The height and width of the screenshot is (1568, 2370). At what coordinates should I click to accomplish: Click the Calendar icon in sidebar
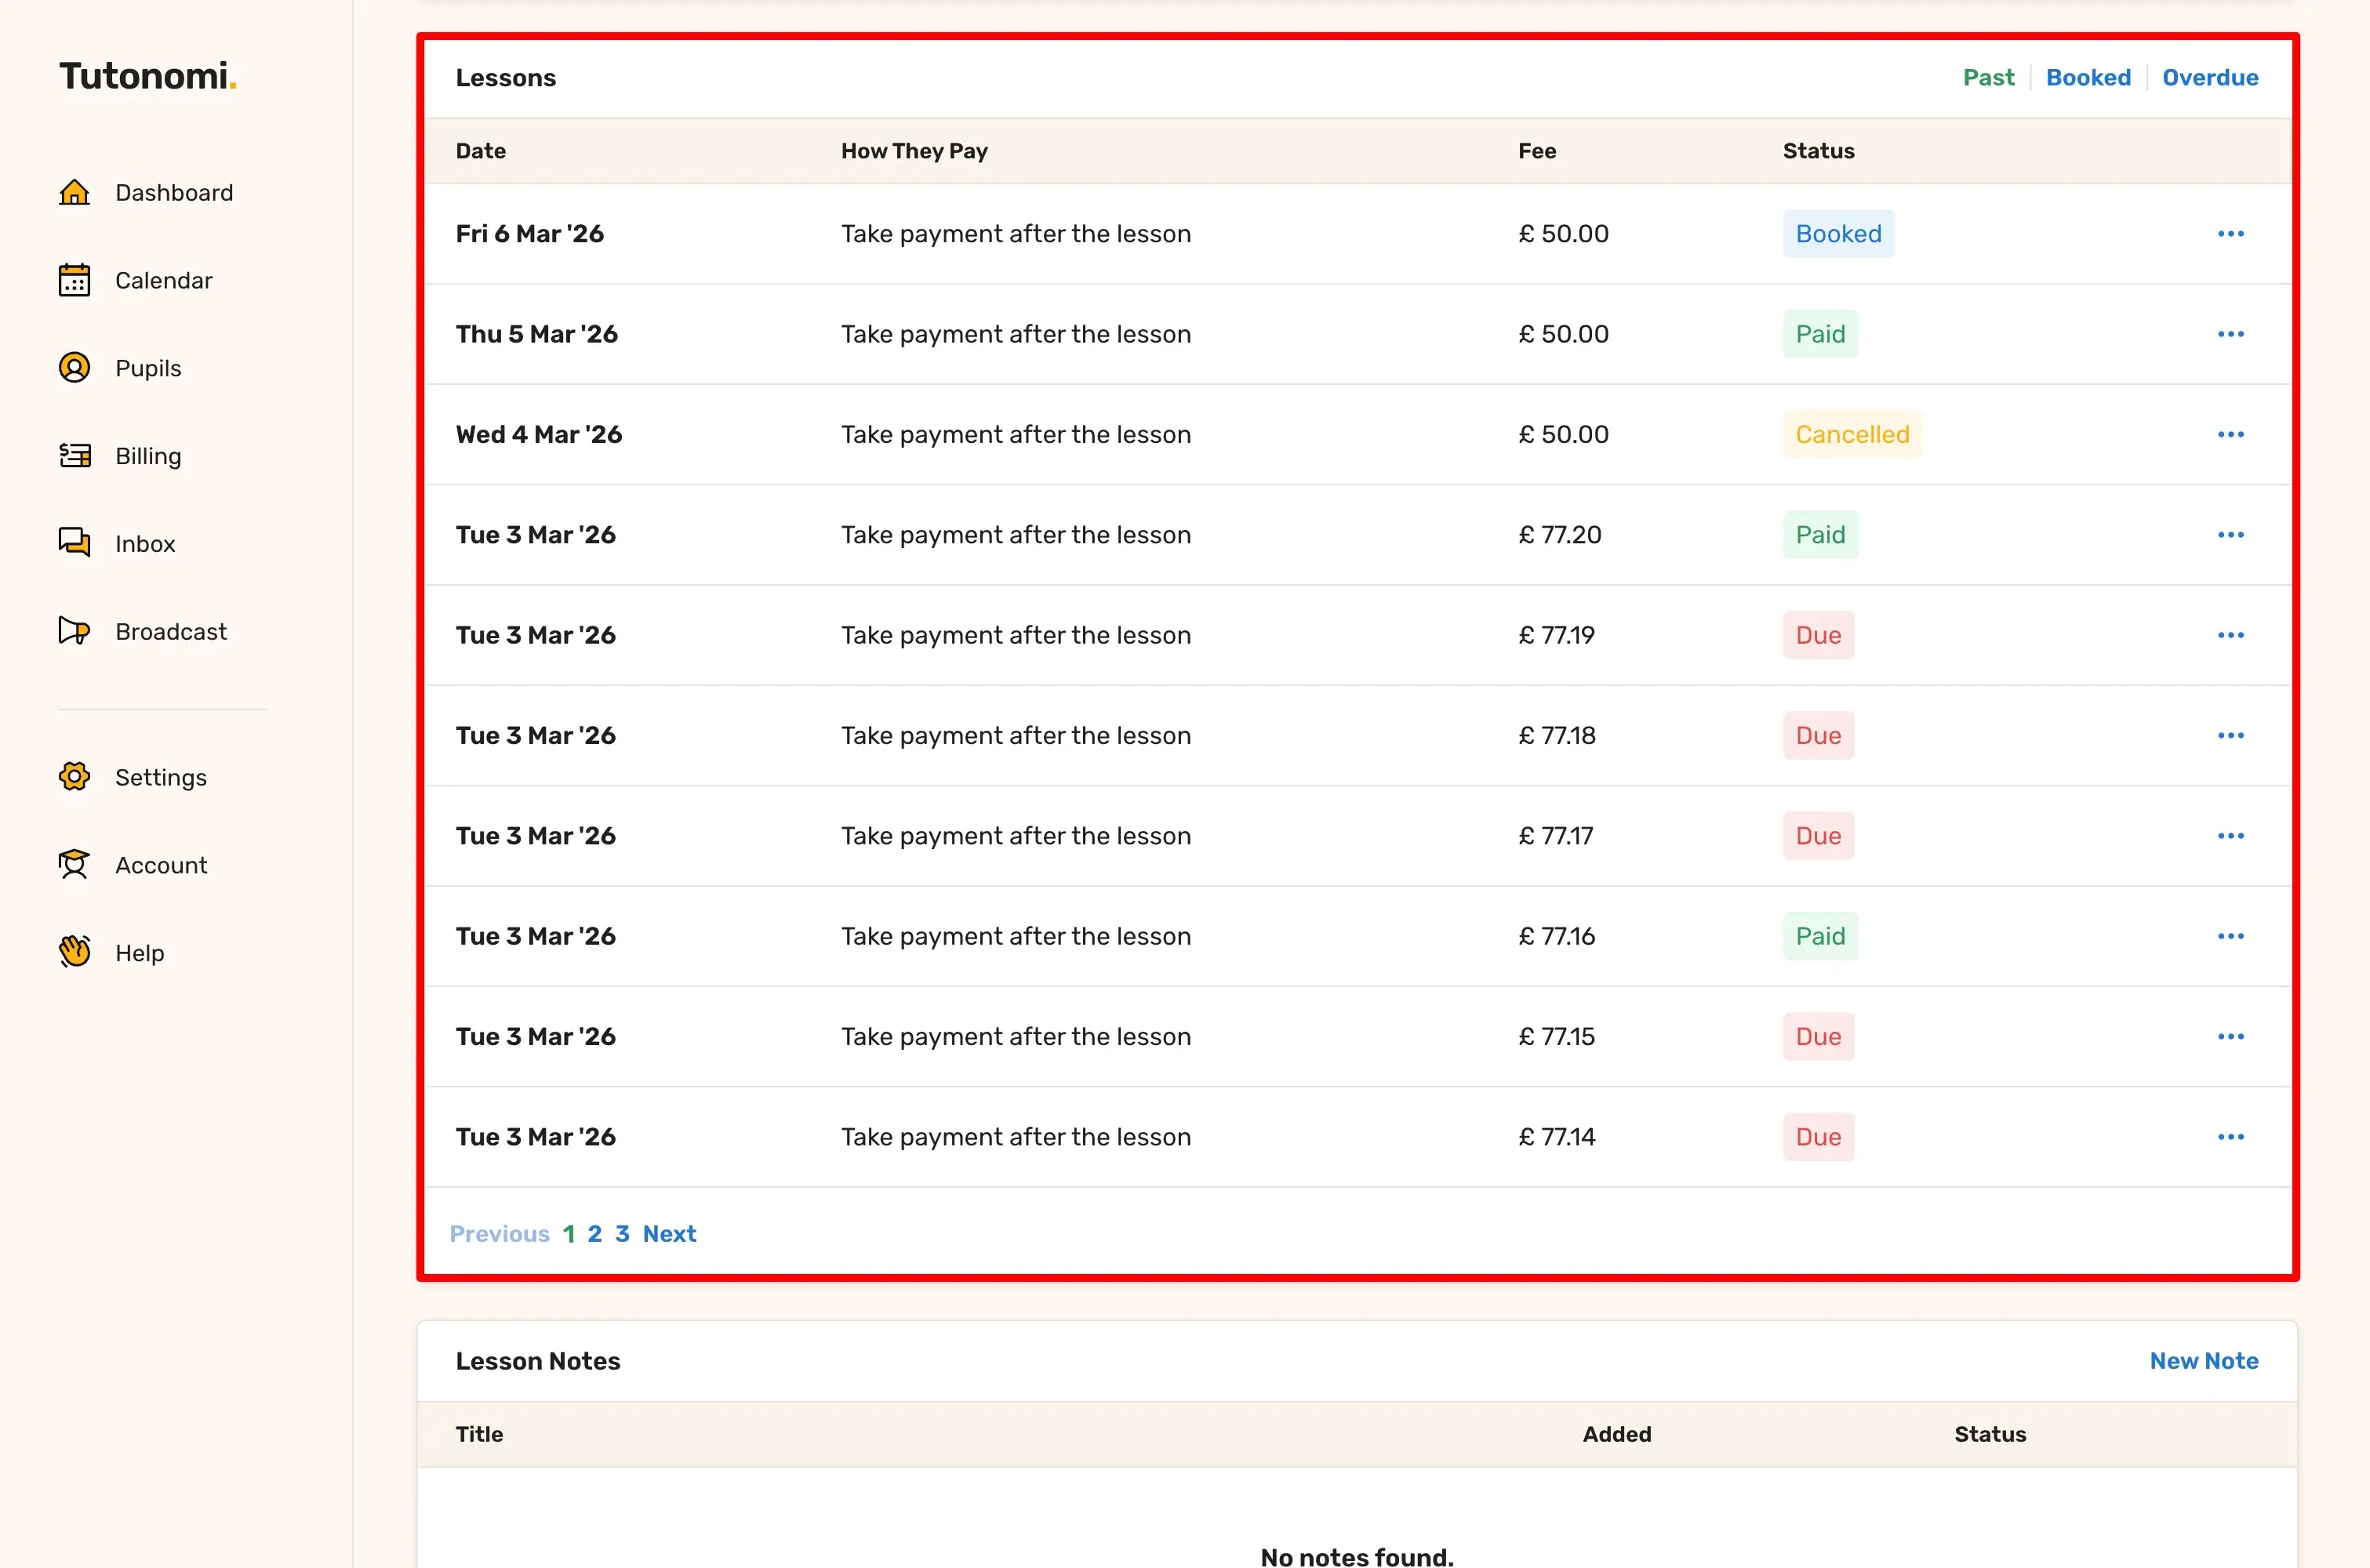[x=74, y=280]
